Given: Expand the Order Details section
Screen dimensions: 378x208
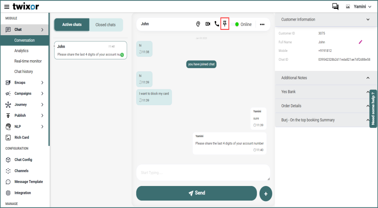Looking at the screenshot, I should (368, 106).
